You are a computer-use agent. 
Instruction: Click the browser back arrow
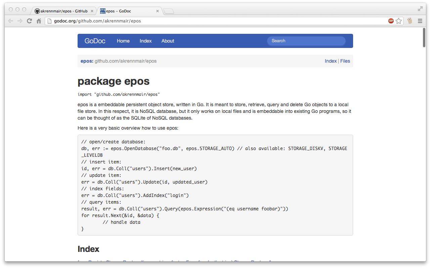tap(10, 21)
